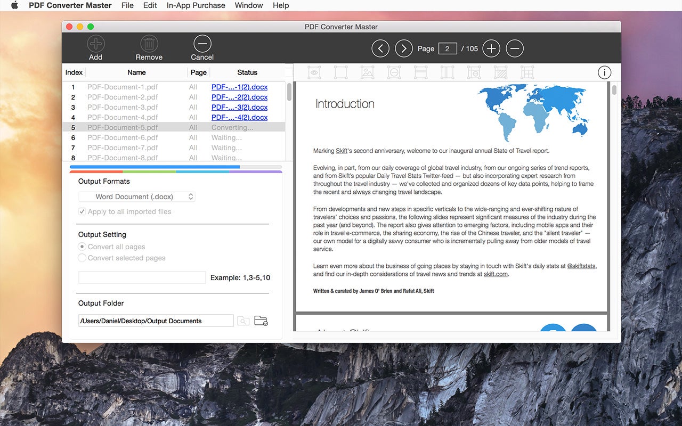Viewport: 682px width, 426px height.
Task: Select the hatched area tool
Action: pyautogui.click(x=501, y=72)
